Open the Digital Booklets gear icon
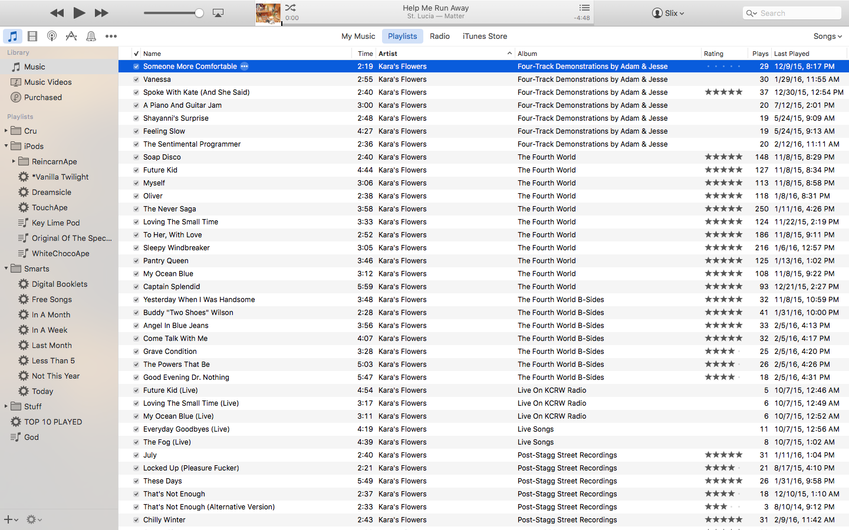The image size is (849, 530). coord(24,284)
